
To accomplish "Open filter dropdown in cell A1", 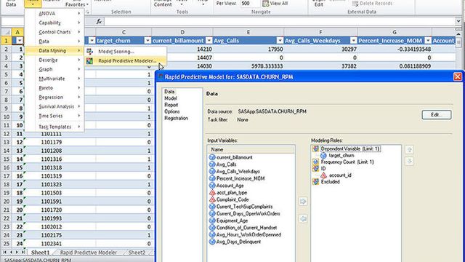I will pos(20,41).
